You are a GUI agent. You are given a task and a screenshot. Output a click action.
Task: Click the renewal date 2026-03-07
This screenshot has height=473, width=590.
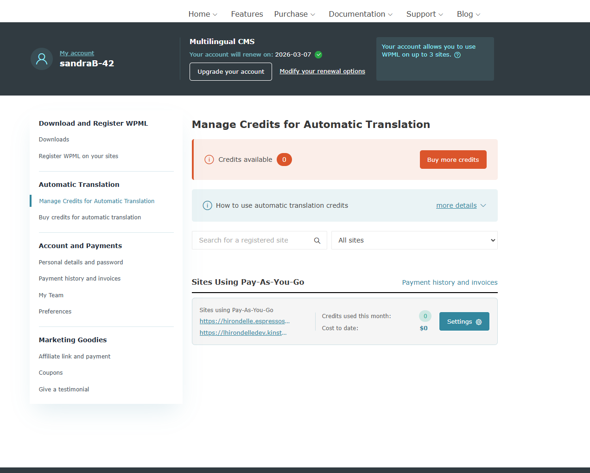(293, 55)
